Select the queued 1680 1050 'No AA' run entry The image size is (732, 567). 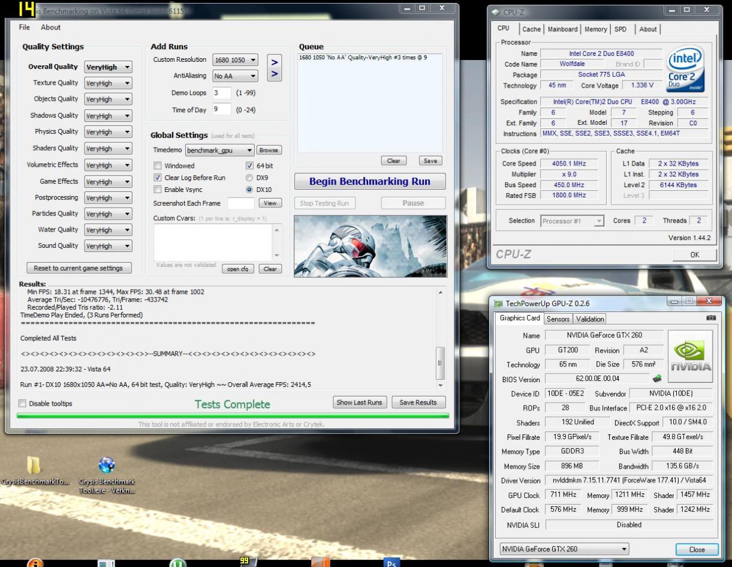[363, 58]
